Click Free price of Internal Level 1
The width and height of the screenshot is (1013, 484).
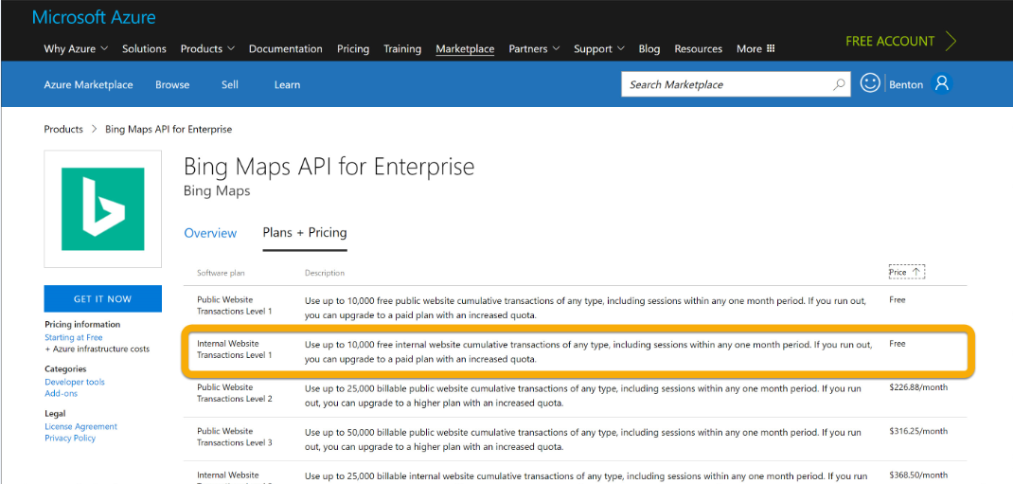(x=897, y=344)
